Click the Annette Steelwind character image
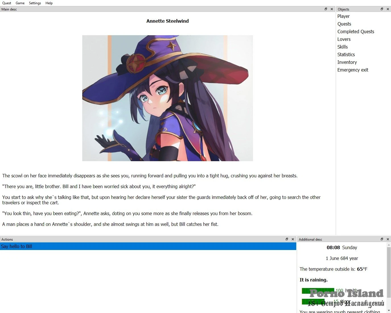Image resolution: width=391 pixels, height=313 pixels. click(x=167, y=98)
